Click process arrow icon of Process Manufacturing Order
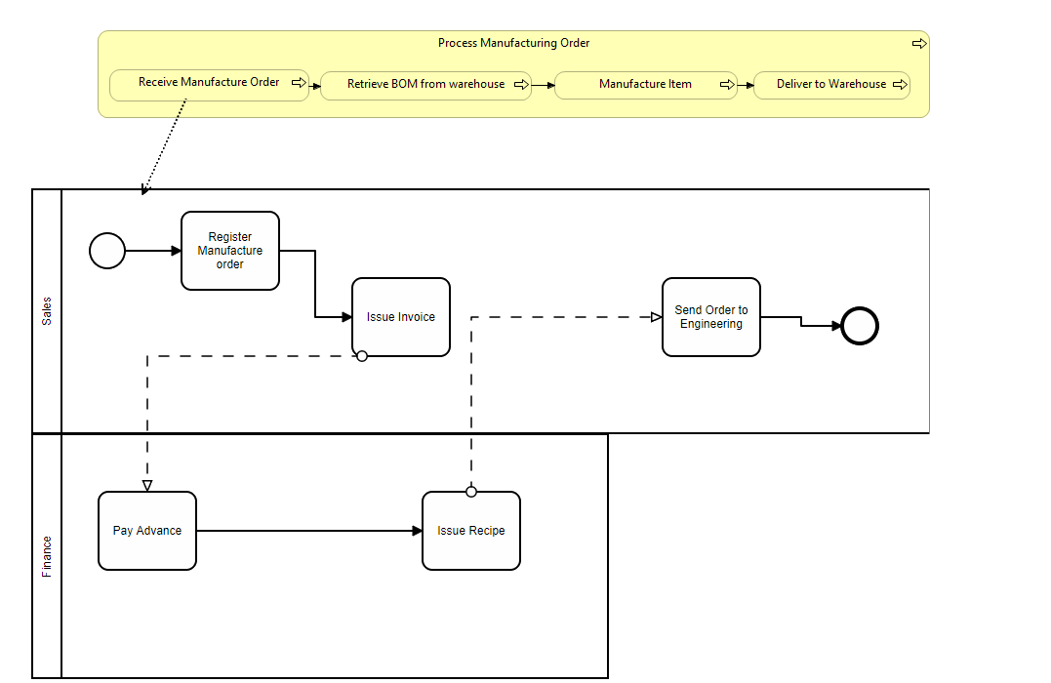This screenshot has width=1051, height=683. point(919,44)
